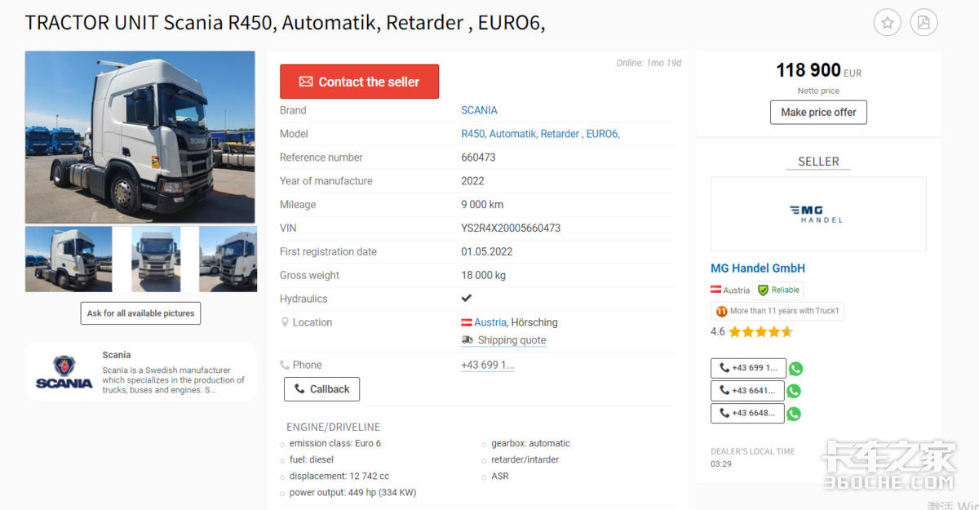Screen dimensions: 979x510
Task: Request a Shipping quote
Action: click(512, 340)
